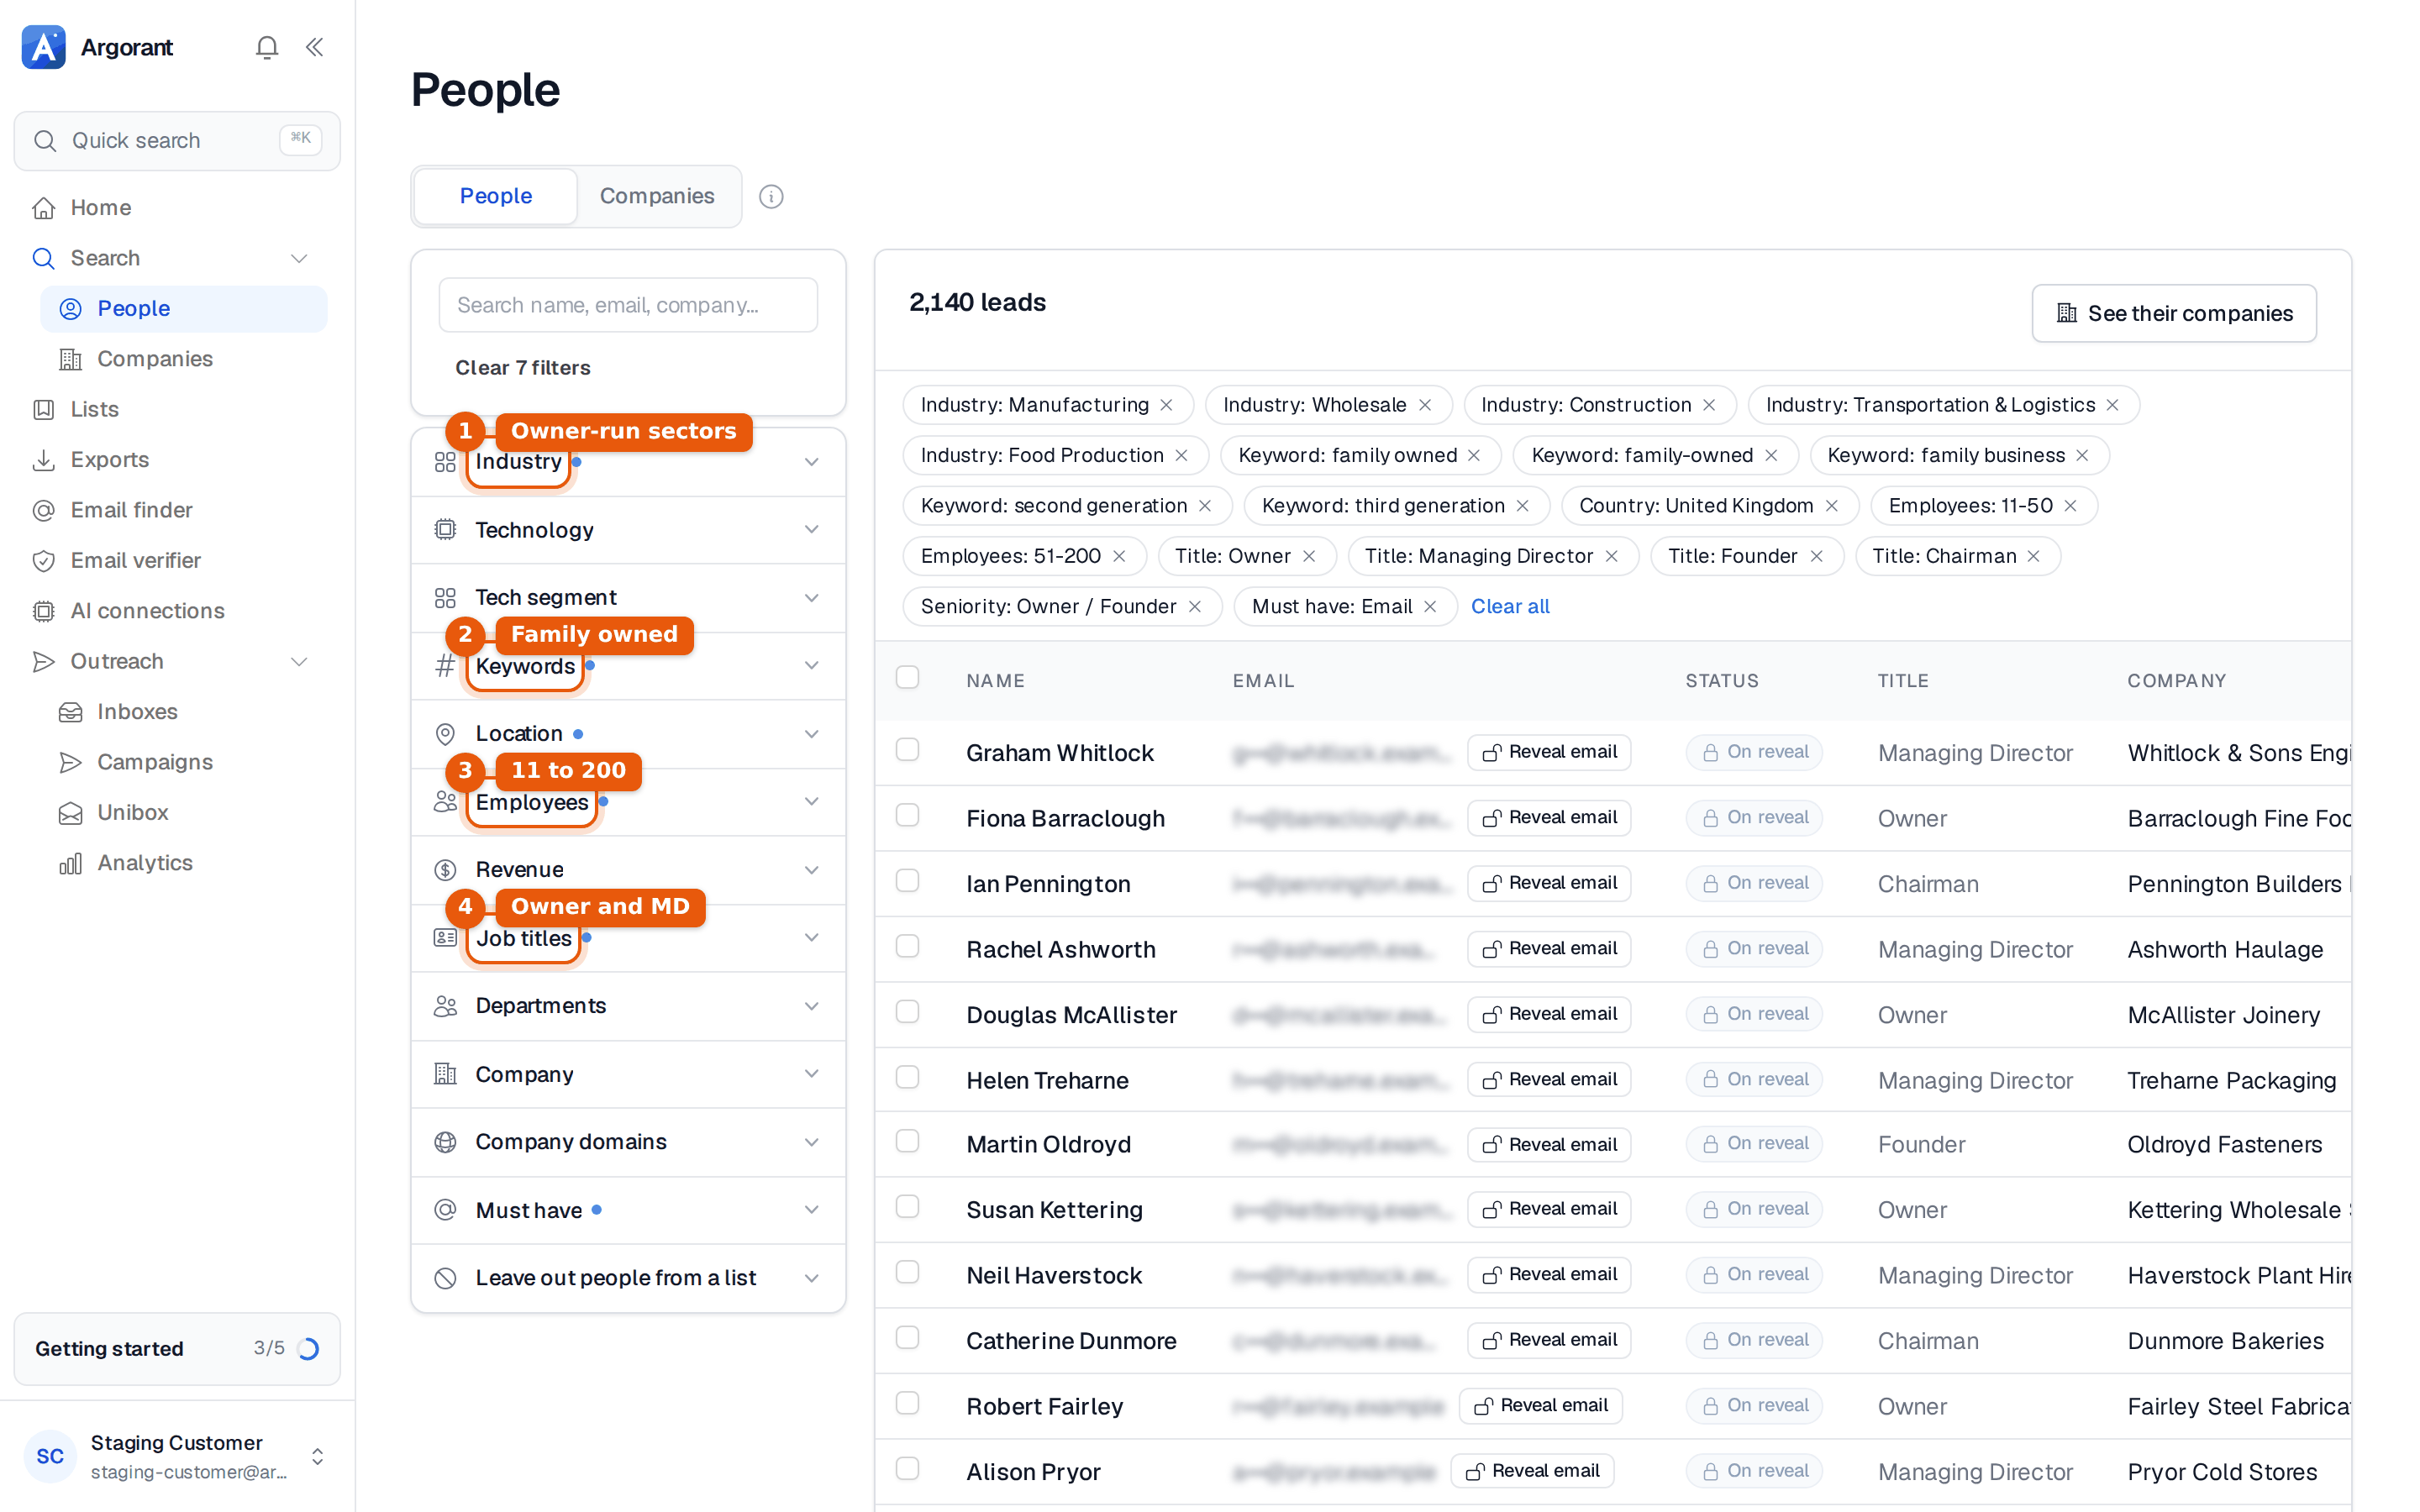Open Campaigns under Outreach
This screenshot has height=1512, width=2420.
183,762
